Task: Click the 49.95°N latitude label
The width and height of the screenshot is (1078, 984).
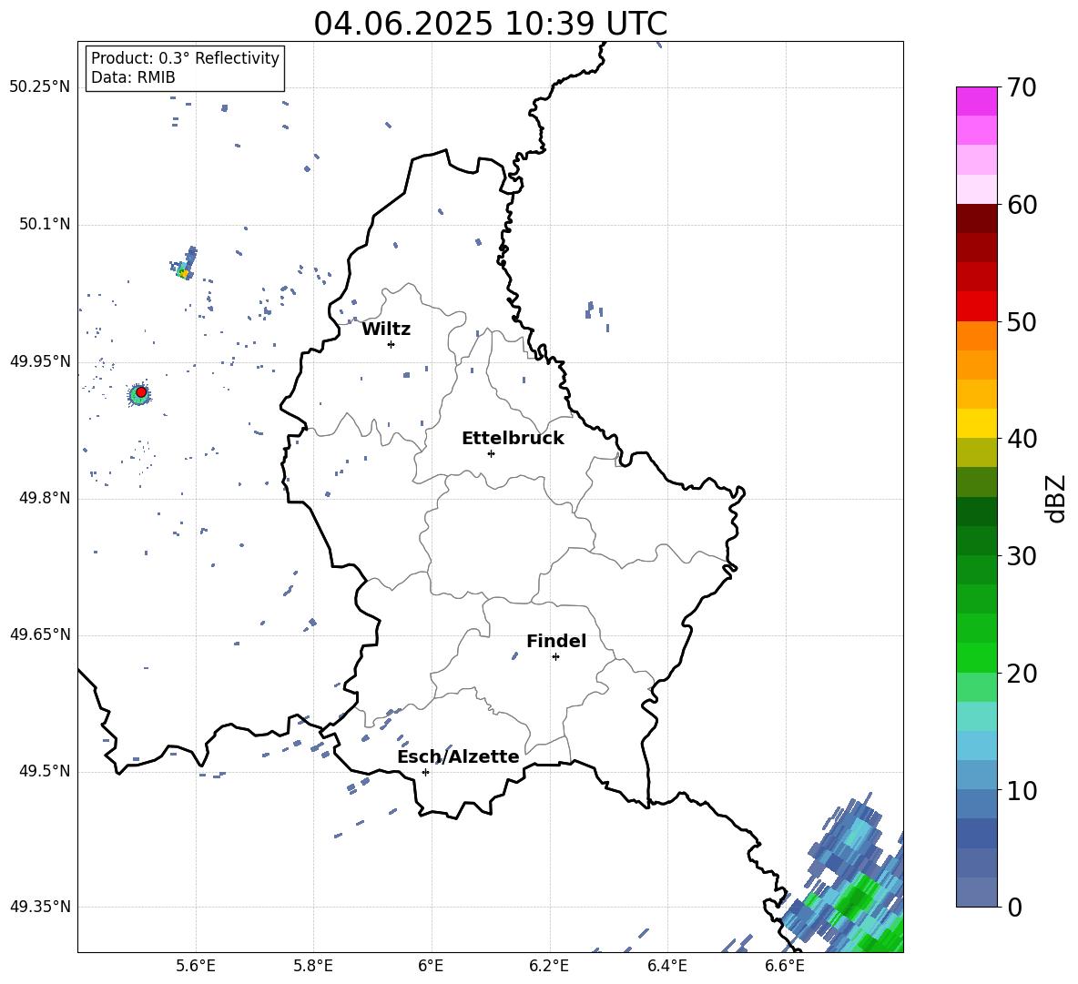Action: 39,361
